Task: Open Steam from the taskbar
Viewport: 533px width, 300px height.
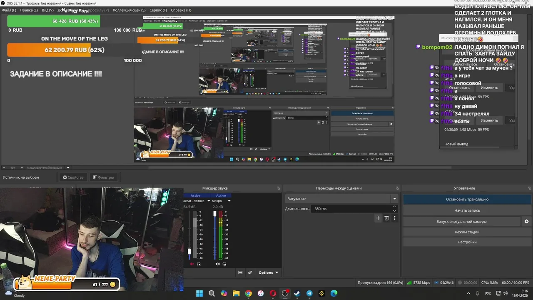Action: pos(297,293)
